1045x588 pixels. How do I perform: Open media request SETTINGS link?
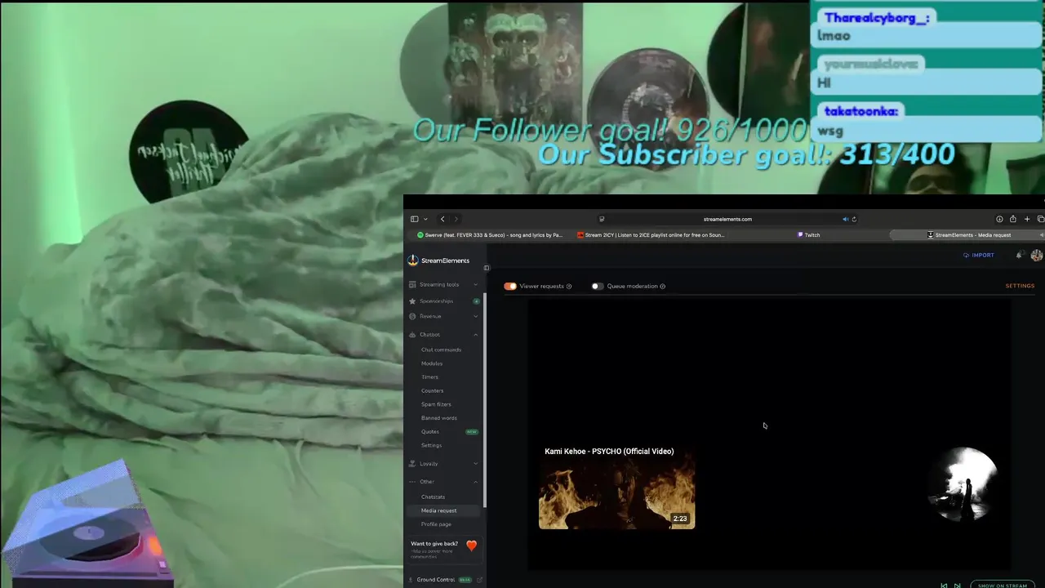1020,287
